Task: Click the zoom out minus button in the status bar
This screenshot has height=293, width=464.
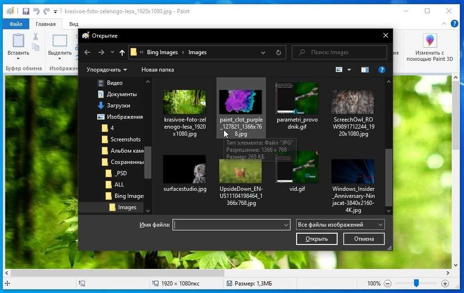Action: click(387, 284)
